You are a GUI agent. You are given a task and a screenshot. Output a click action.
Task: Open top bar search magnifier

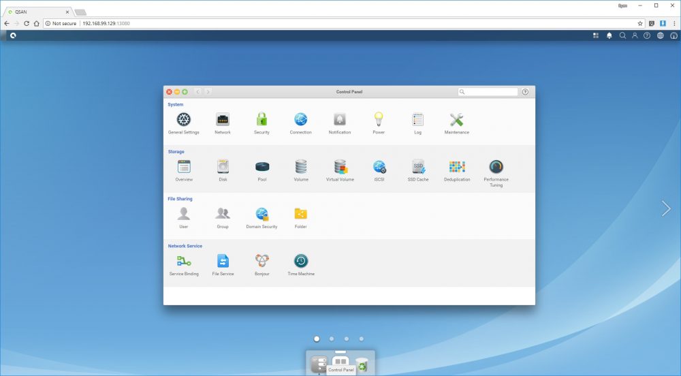tap(622, 35)
